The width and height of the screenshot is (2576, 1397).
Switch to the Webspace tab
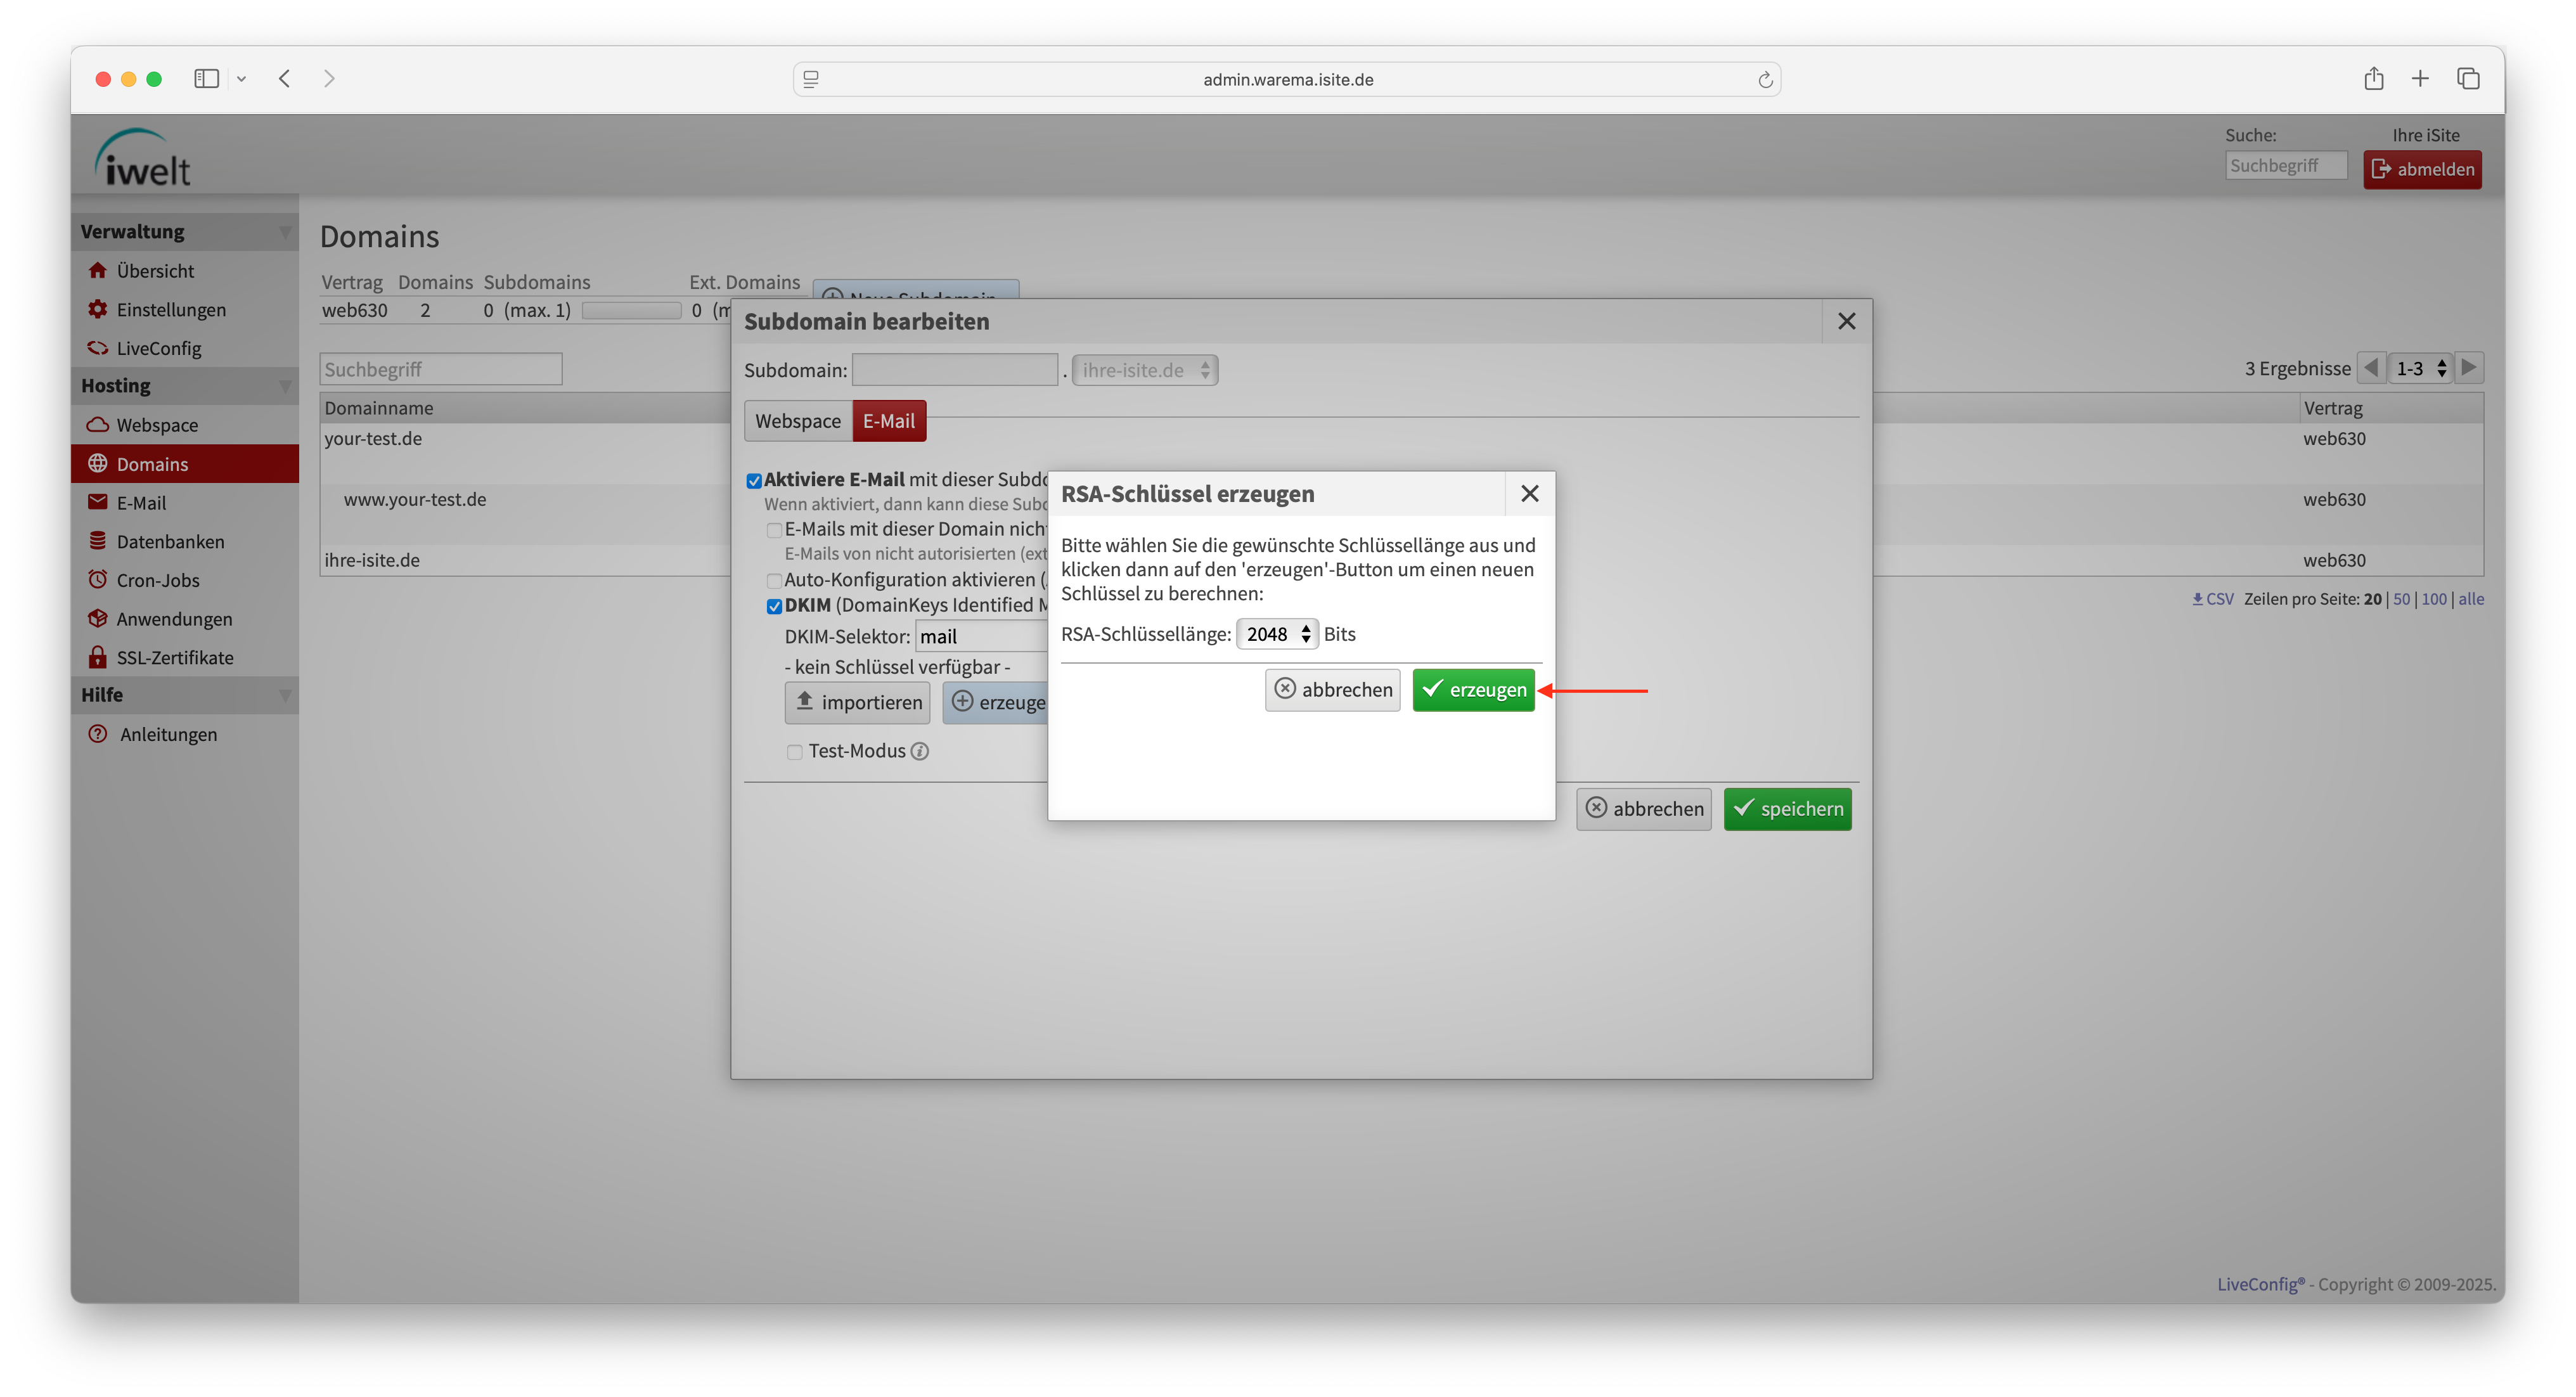tap(797, 421)
